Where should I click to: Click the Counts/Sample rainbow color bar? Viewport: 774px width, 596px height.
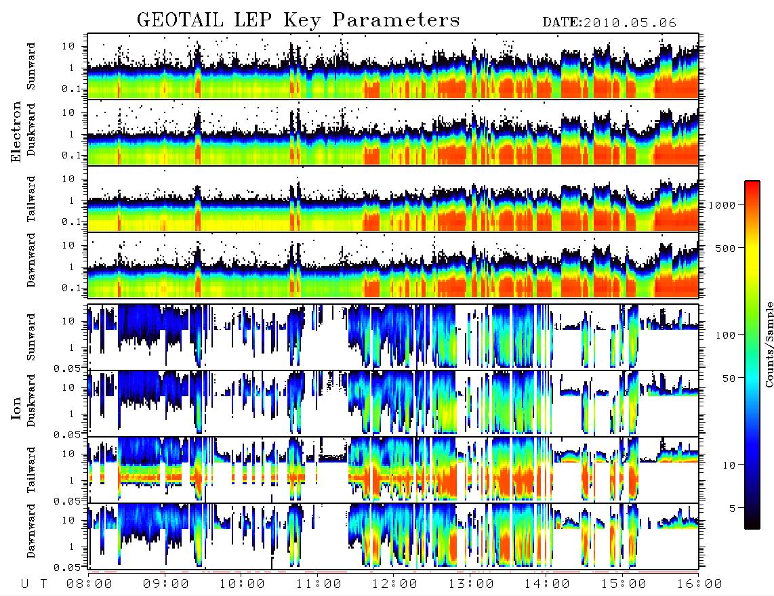point(752,355)
